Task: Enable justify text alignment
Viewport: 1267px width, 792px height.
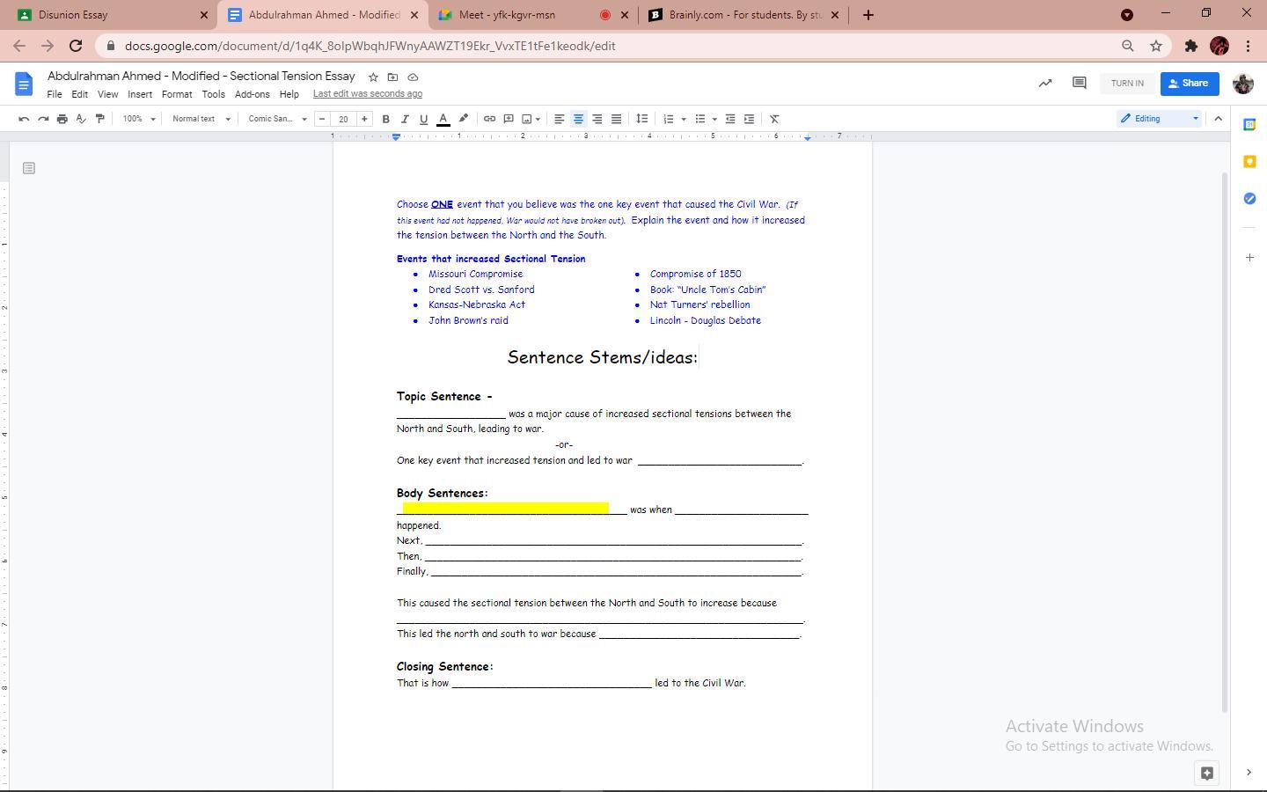Action: click(x=616, y=119)
